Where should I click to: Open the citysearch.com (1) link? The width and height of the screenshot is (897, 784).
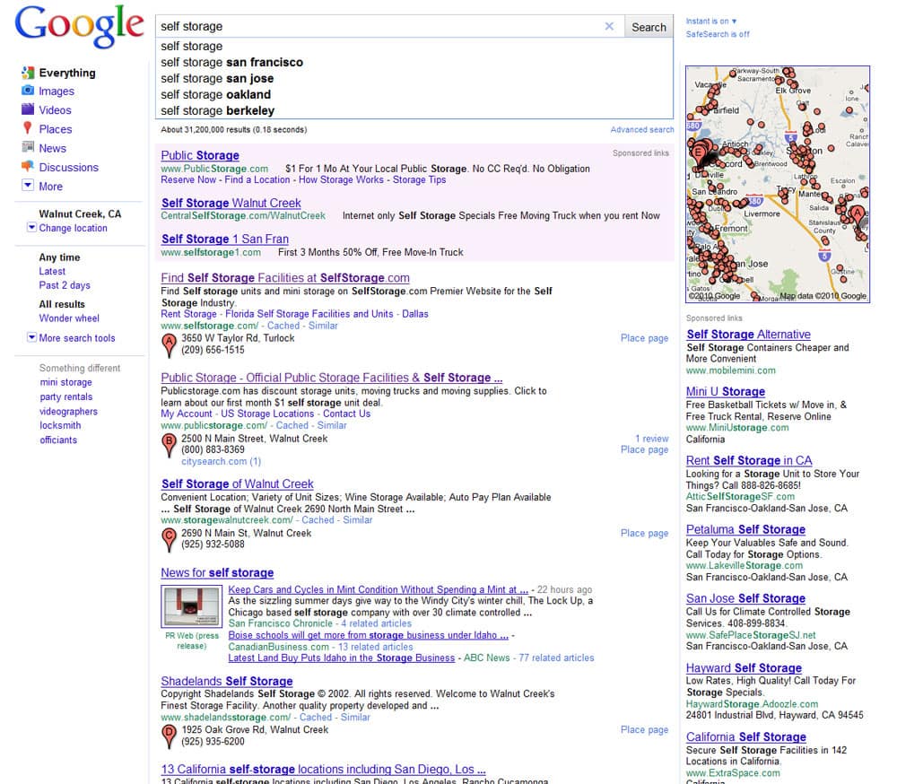point(221,461)
